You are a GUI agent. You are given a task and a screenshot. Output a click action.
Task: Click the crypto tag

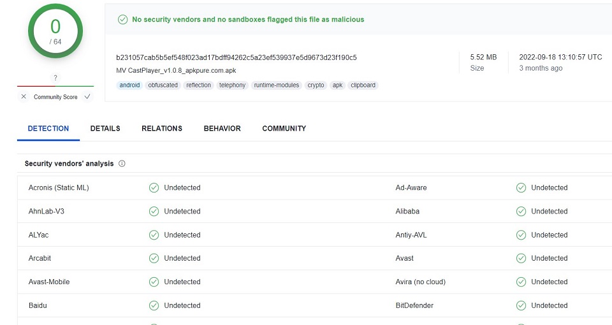click(x=316, y=85)
